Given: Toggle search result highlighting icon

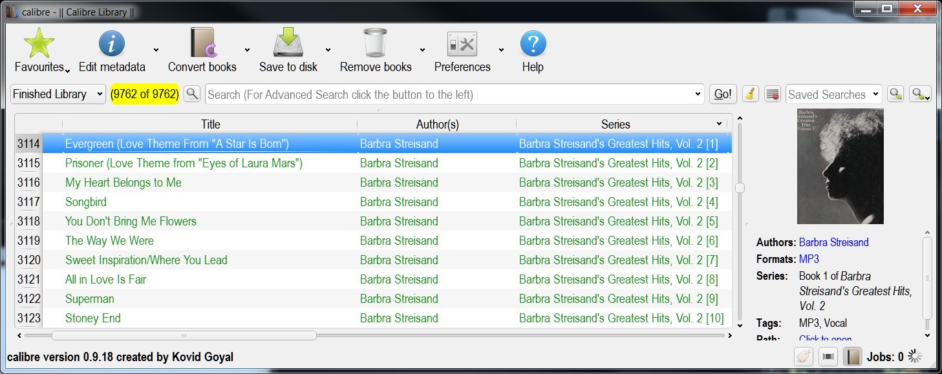Looking at the screenshot, I should (x=772, y=94).
